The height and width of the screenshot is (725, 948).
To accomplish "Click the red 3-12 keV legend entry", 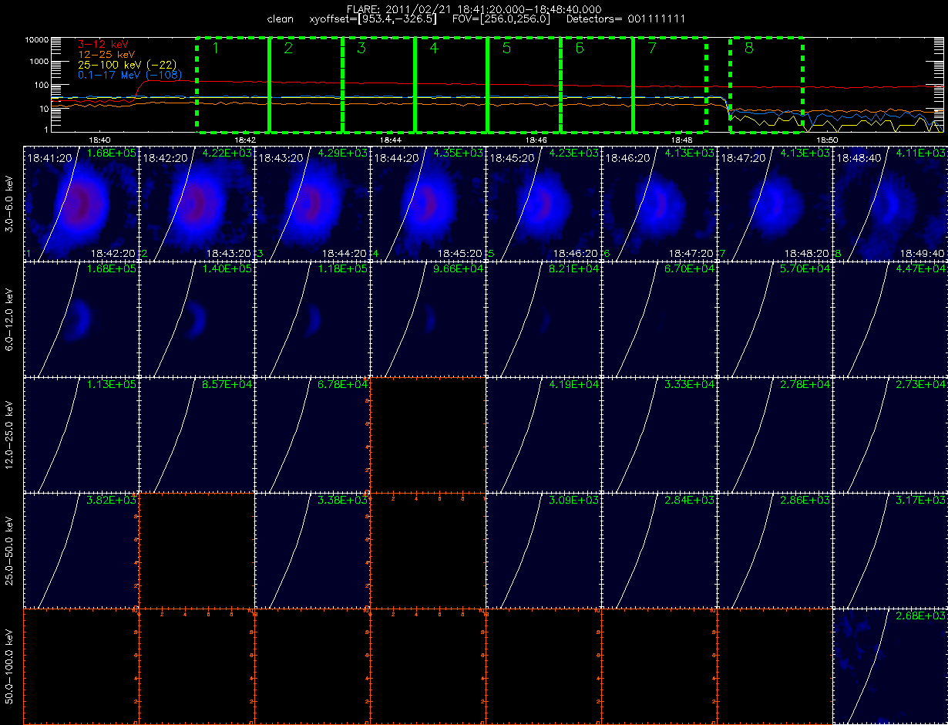I will (x=105, y=46).
